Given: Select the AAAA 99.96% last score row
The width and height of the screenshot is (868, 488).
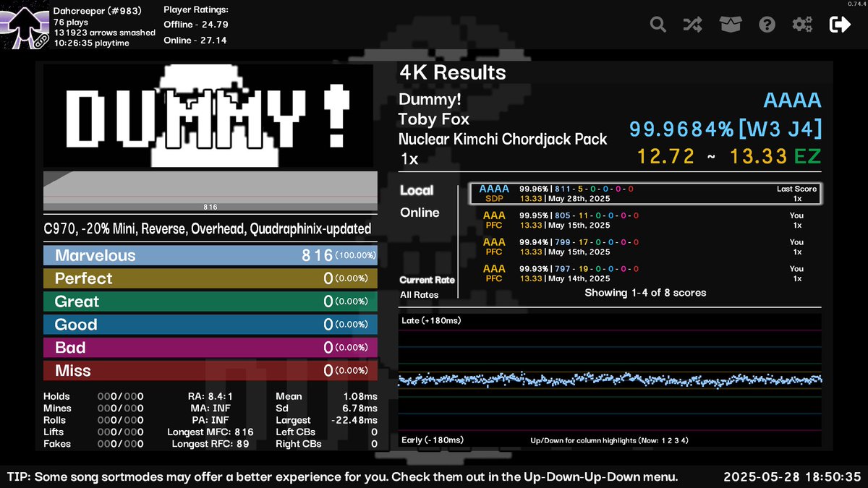Looking at the screenshot, I should coord(645,193).
